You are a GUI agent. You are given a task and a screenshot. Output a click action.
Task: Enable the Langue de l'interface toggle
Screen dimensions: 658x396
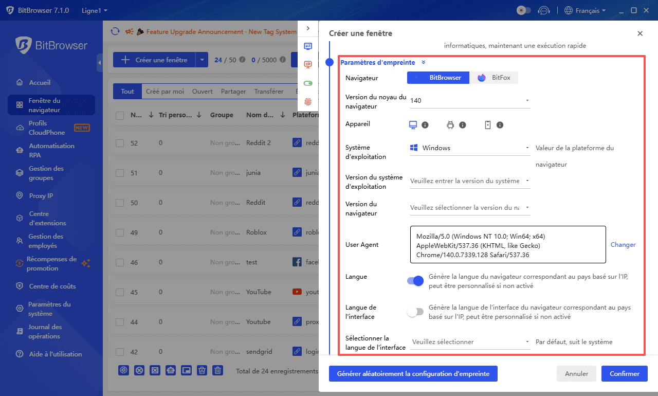(415, 312)
